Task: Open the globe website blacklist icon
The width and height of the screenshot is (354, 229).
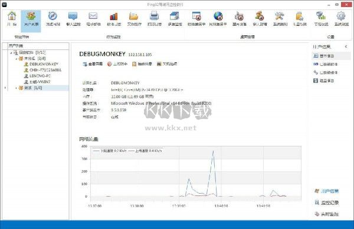Action: (218, 16)
